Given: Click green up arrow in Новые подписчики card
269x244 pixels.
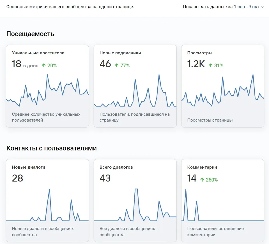Looking at the screenshot, I should pos(117,66).
